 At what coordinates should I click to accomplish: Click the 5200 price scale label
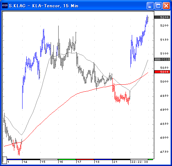pos(164,26)
